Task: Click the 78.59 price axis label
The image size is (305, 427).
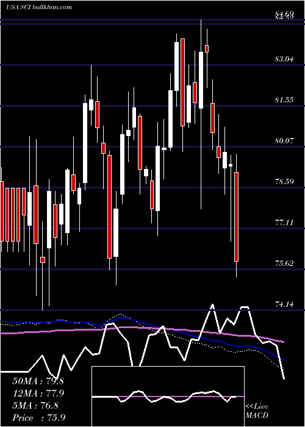Action: pyautogui.click(x=284, y=181)
